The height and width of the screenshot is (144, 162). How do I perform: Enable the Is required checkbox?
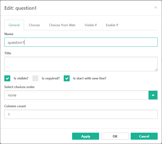pyautogui.click(x=35, y=78)
